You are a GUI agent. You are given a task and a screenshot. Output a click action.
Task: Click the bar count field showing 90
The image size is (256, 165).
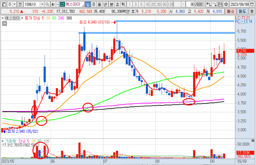click(x=191, y=4)
